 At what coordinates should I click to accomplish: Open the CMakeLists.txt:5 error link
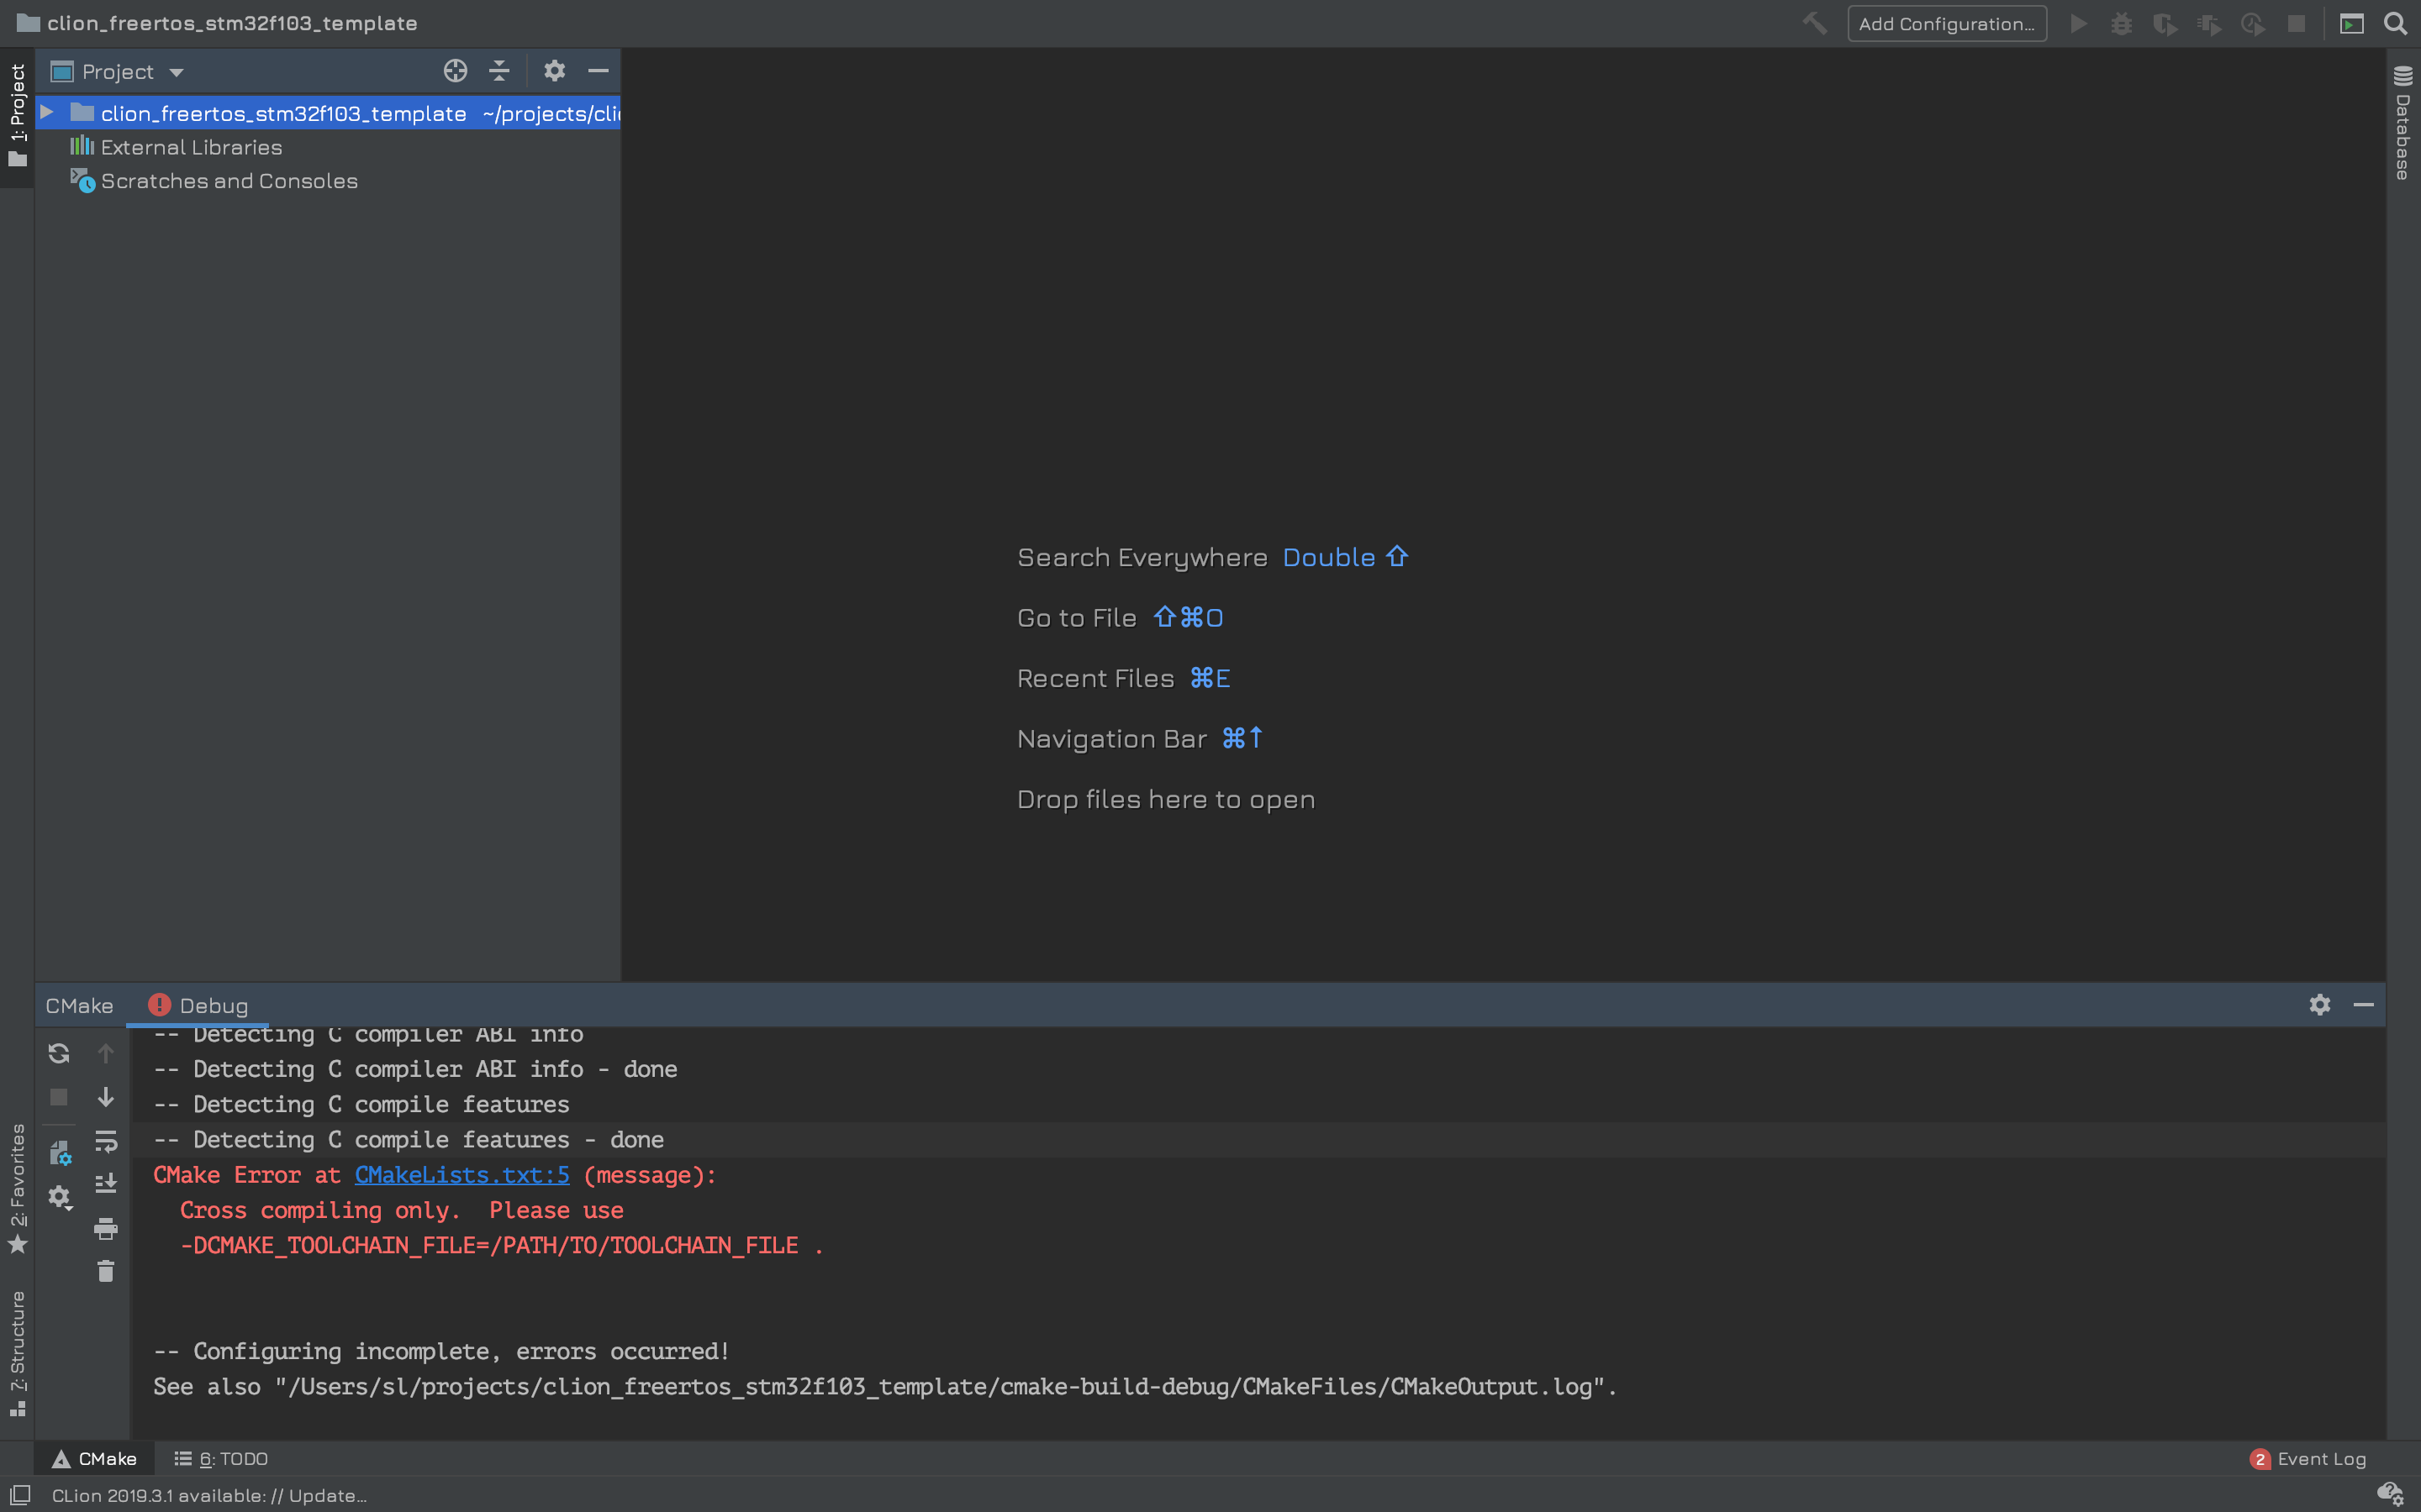coord(462,1173)
